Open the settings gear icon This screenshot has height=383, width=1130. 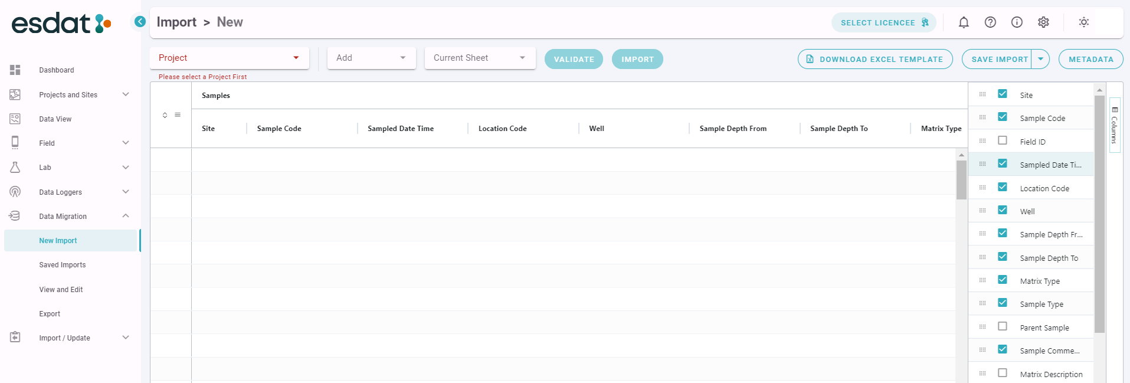1043,22
